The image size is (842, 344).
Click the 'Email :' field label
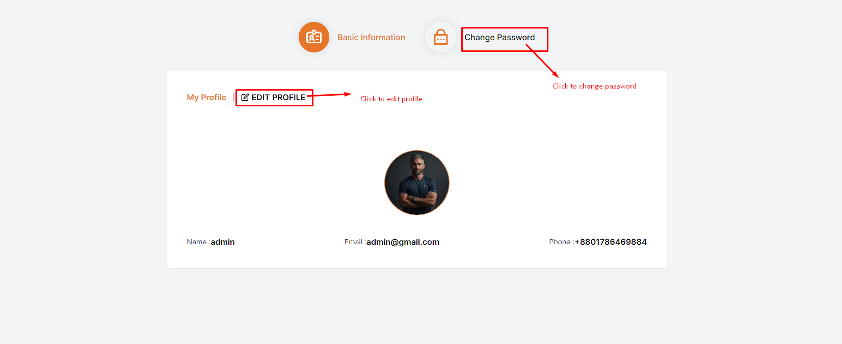click(x=354, y=242)
